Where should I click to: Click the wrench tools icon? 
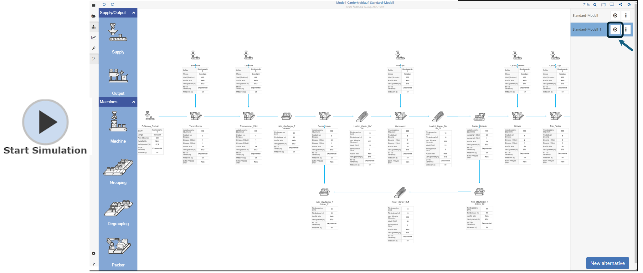click(x=94, y=48)
